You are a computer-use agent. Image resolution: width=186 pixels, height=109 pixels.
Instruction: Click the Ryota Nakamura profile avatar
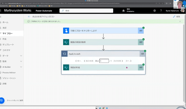tap(182, 11)
